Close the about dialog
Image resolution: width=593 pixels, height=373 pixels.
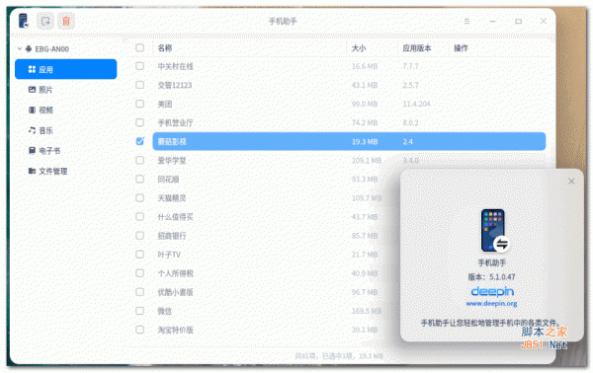[x=571, y=182]
